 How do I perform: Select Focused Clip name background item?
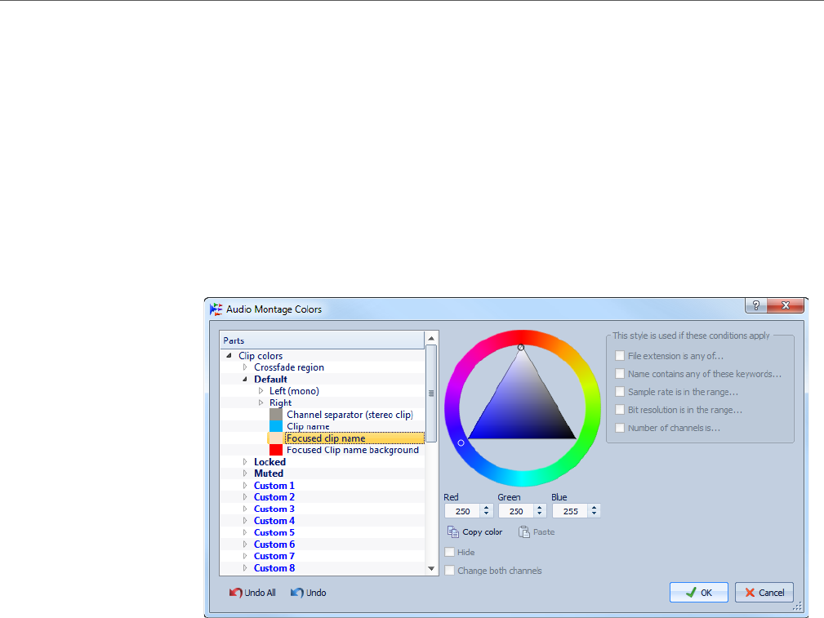coord(353,450)
